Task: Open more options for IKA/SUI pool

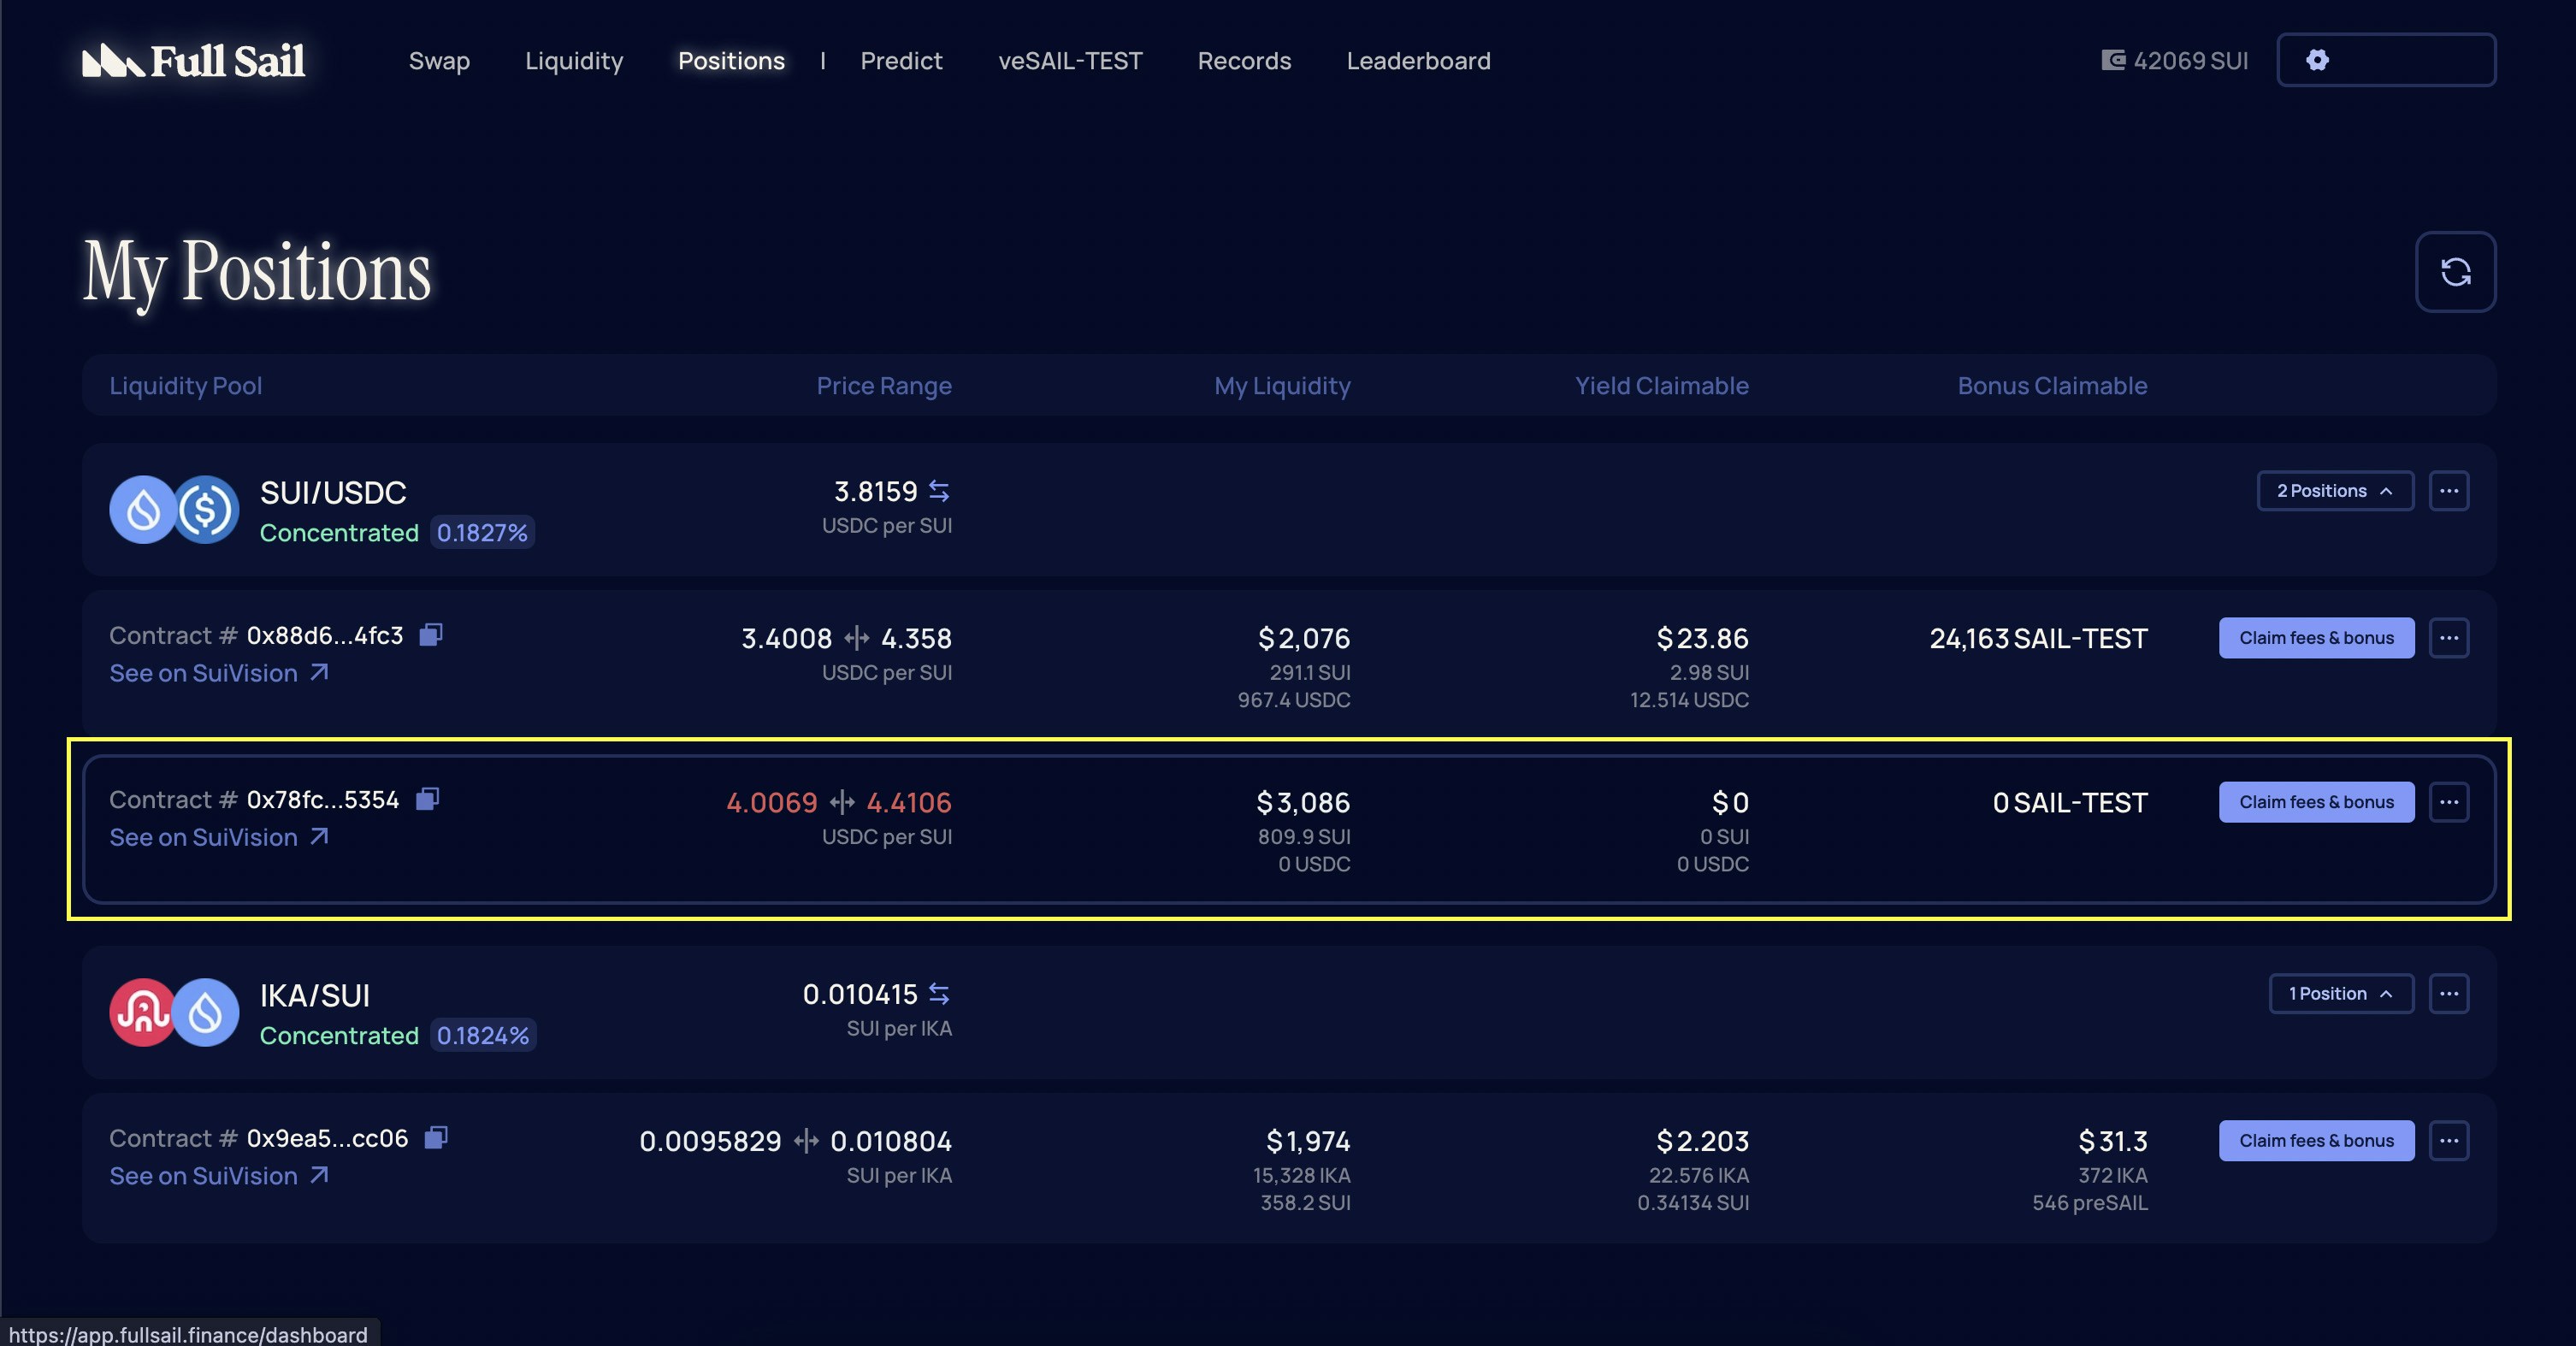Action: tap(2448, 994)
